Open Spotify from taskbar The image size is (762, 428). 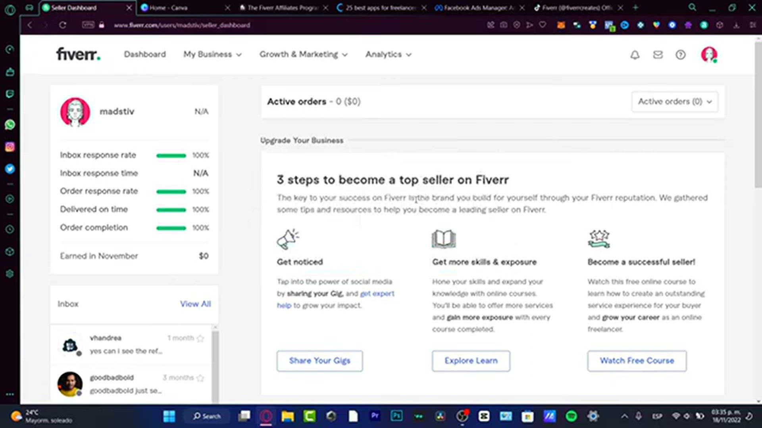[x=571, y=416]
